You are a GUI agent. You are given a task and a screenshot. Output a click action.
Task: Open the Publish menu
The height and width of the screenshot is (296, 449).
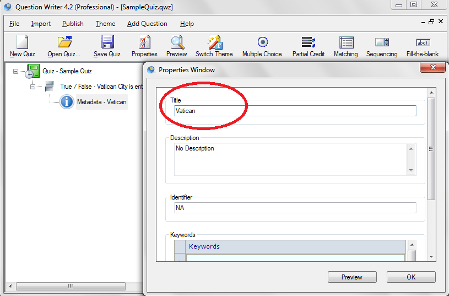click(73, 24)
